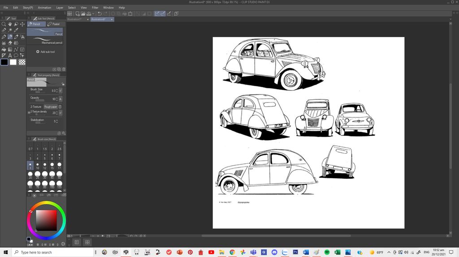Expand the Texture density plus expander
The width and height of the screenshot is (459, 257).
click(29, 112)
